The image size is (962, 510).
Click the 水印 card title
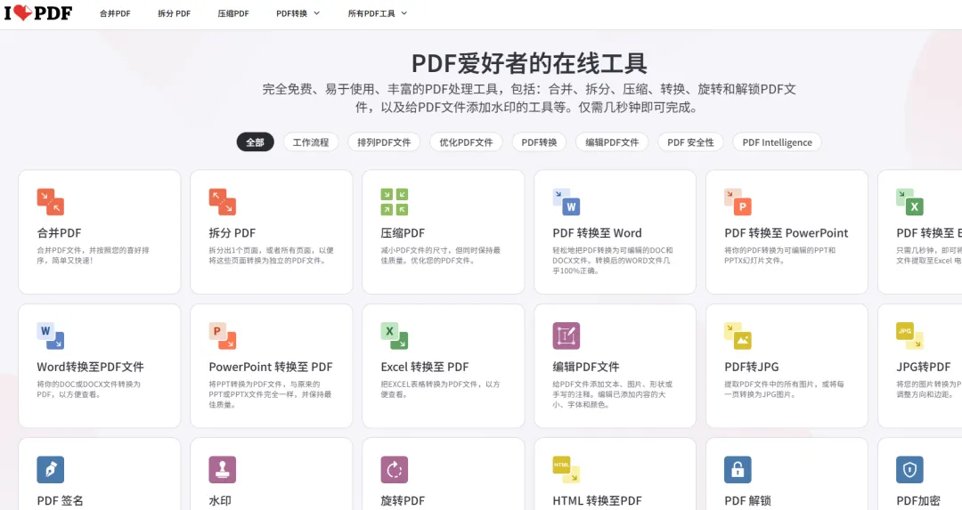coord(220,501)
